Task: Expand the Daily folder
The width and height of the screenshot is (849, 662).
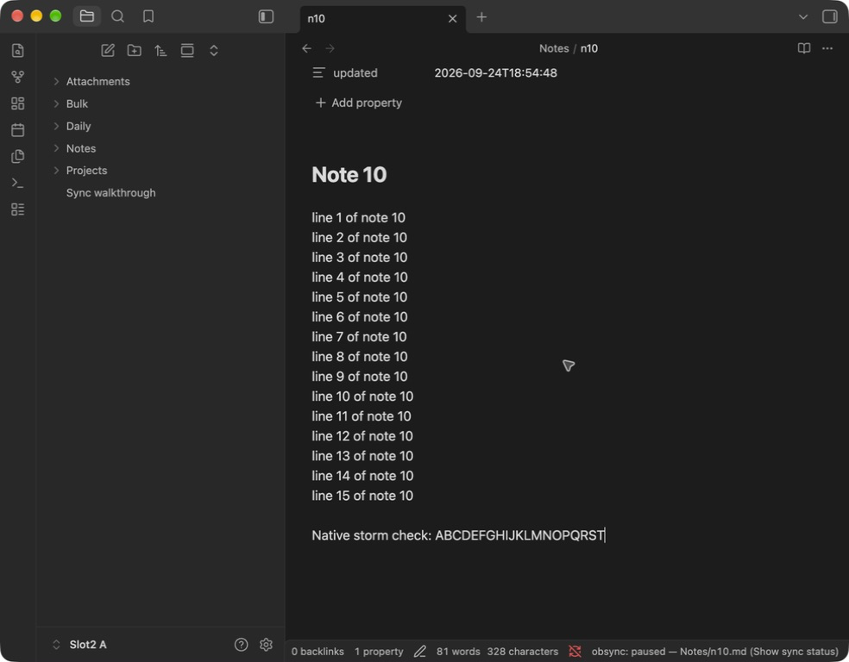Action: coord(79,126)
